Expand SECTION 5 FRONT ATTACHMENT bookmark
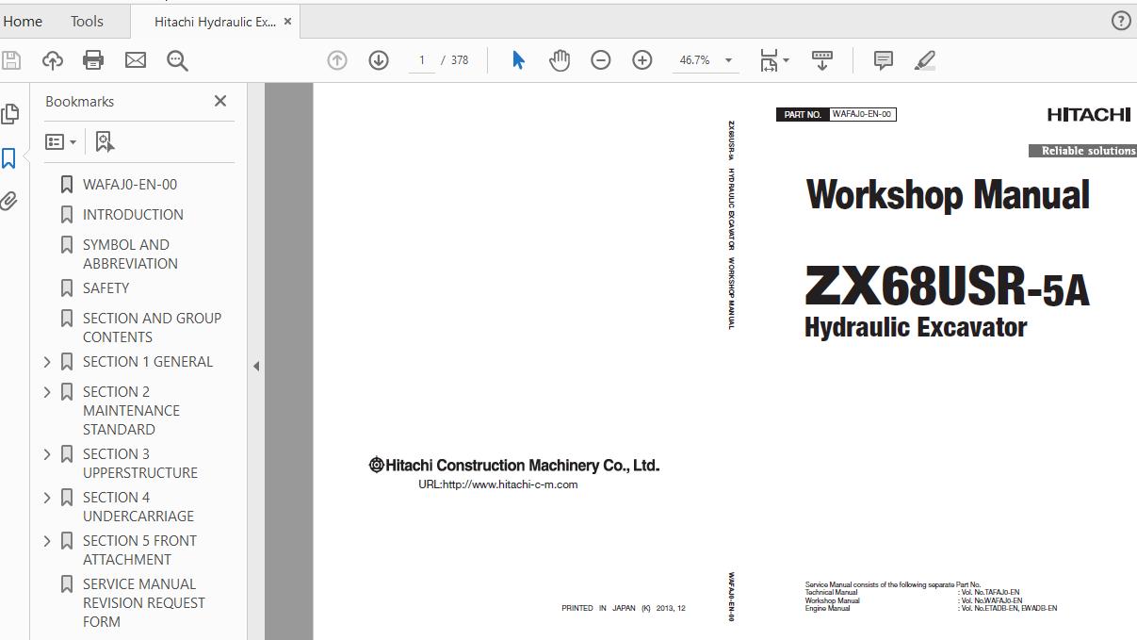The height and width of the screenshot is (640, 1137). tap(48, 540)
